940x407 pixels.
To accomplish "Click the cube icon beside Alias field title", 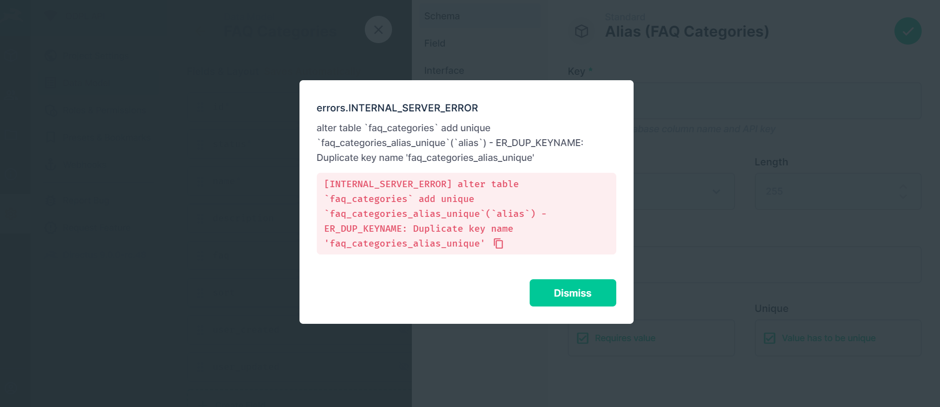I will coord(582,31).
